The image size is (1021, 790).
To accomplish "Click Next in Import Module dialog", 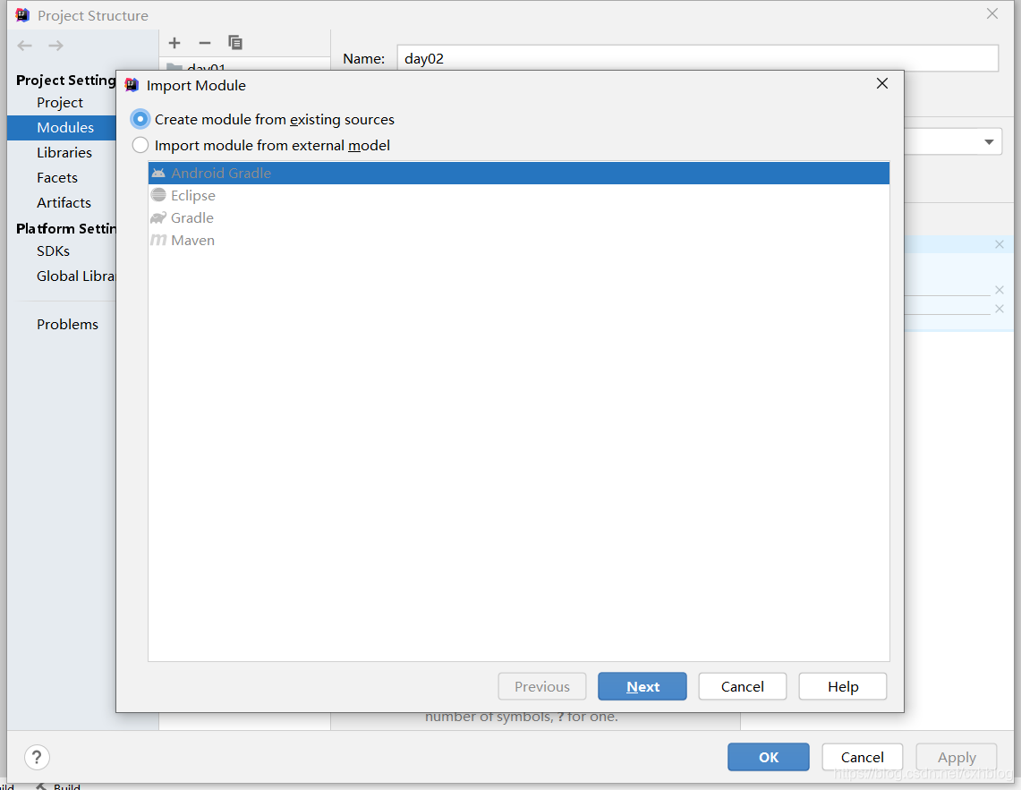I will click(x=642, y=686).
